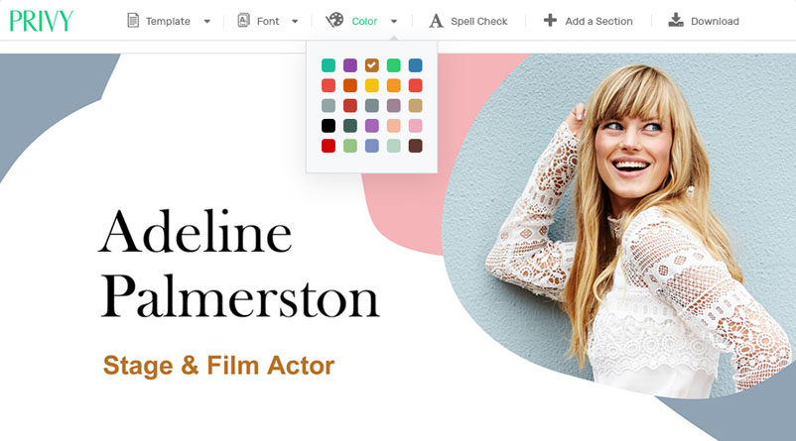Click the Download arrow icon
796x441 pixels.
coord(676,20)
